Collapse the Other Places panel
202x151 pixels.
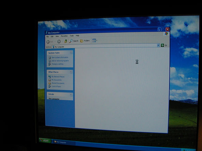pyautogui.click(x=71, y=72)
